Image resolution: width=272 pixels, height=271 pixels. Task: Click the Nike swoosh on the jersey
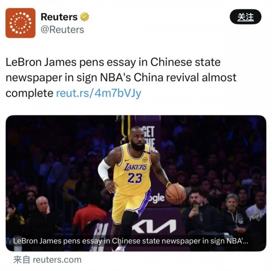pyautogui.click(x=128, y=160)
